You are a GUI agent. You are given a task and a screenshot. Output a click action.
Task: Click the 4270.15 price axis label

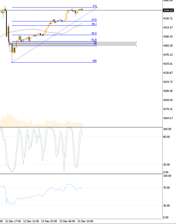[x=168, y=54]
